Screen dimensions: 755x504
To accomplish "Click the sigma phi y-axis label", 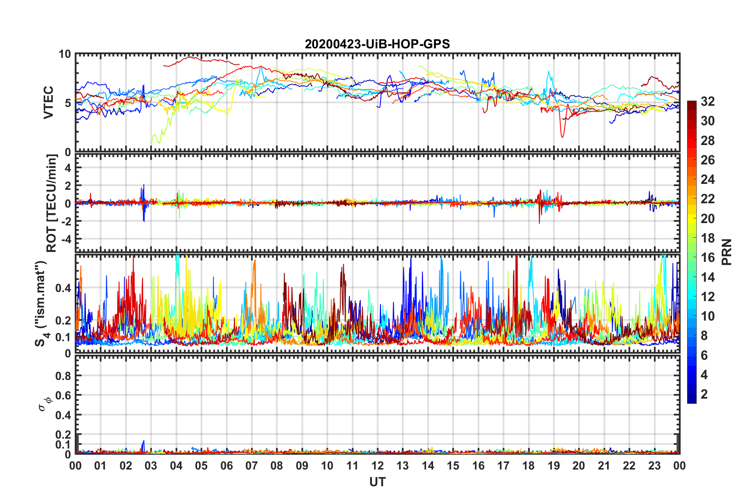I will coord(44,403).
